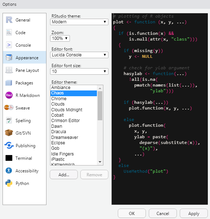The height and width of the screenshot is (219, 210).
Task: Open the General settings R icon
Action: (9, 20)
